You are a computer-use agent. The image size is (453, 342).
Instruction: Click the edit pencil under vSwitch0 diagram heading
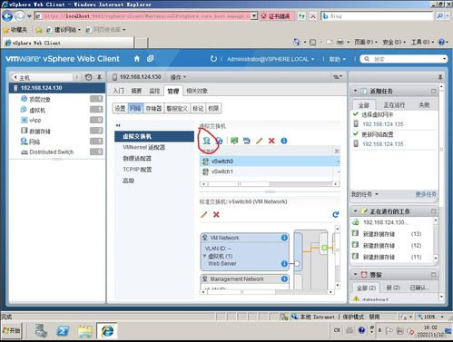pos(204,215)
